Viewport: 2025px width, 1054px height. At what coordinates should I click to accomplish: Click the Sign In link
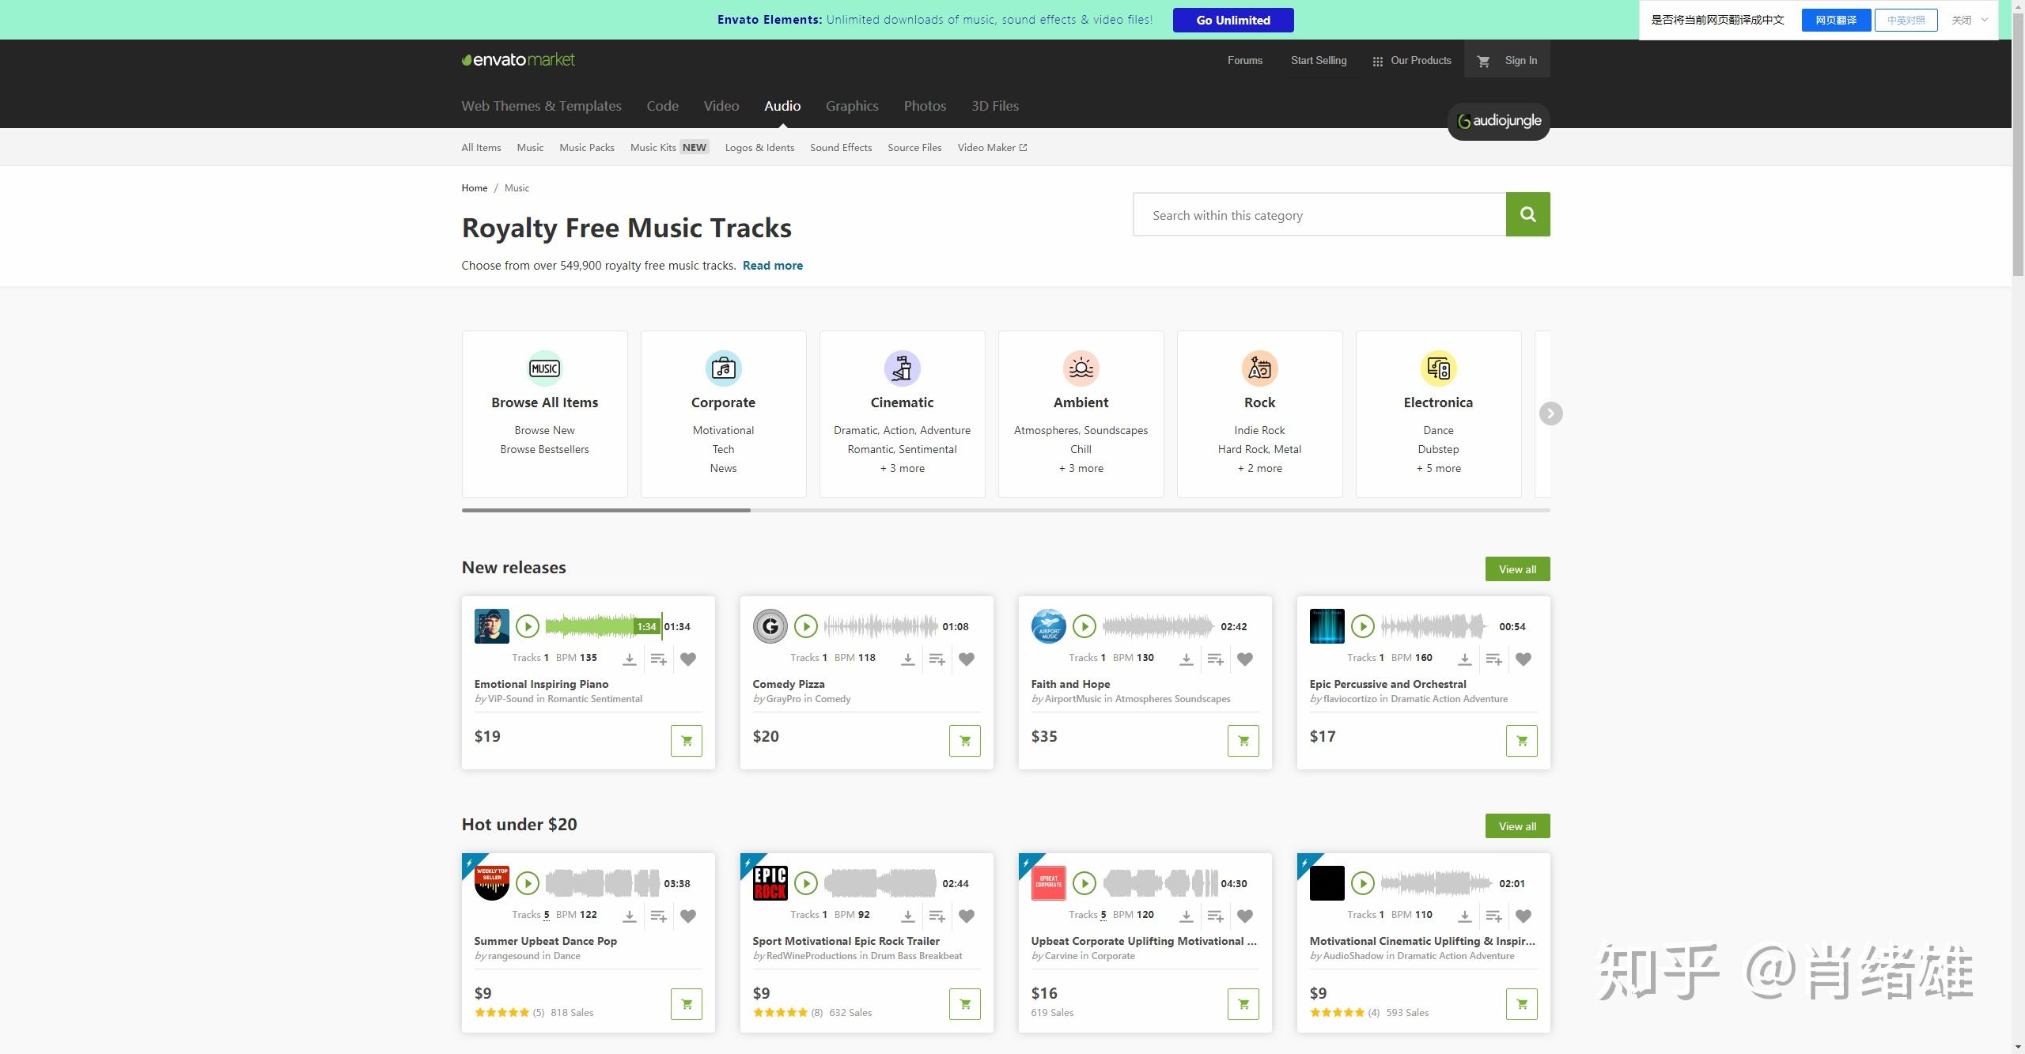[1520, 61]
